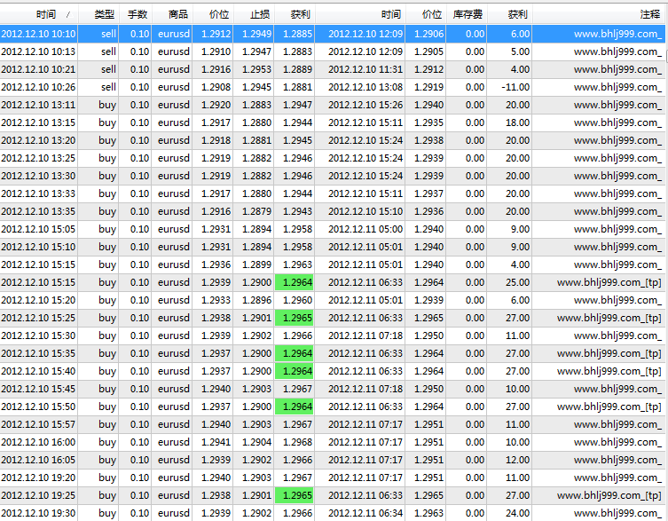Sort by the 止损 column header

point(255,14)
